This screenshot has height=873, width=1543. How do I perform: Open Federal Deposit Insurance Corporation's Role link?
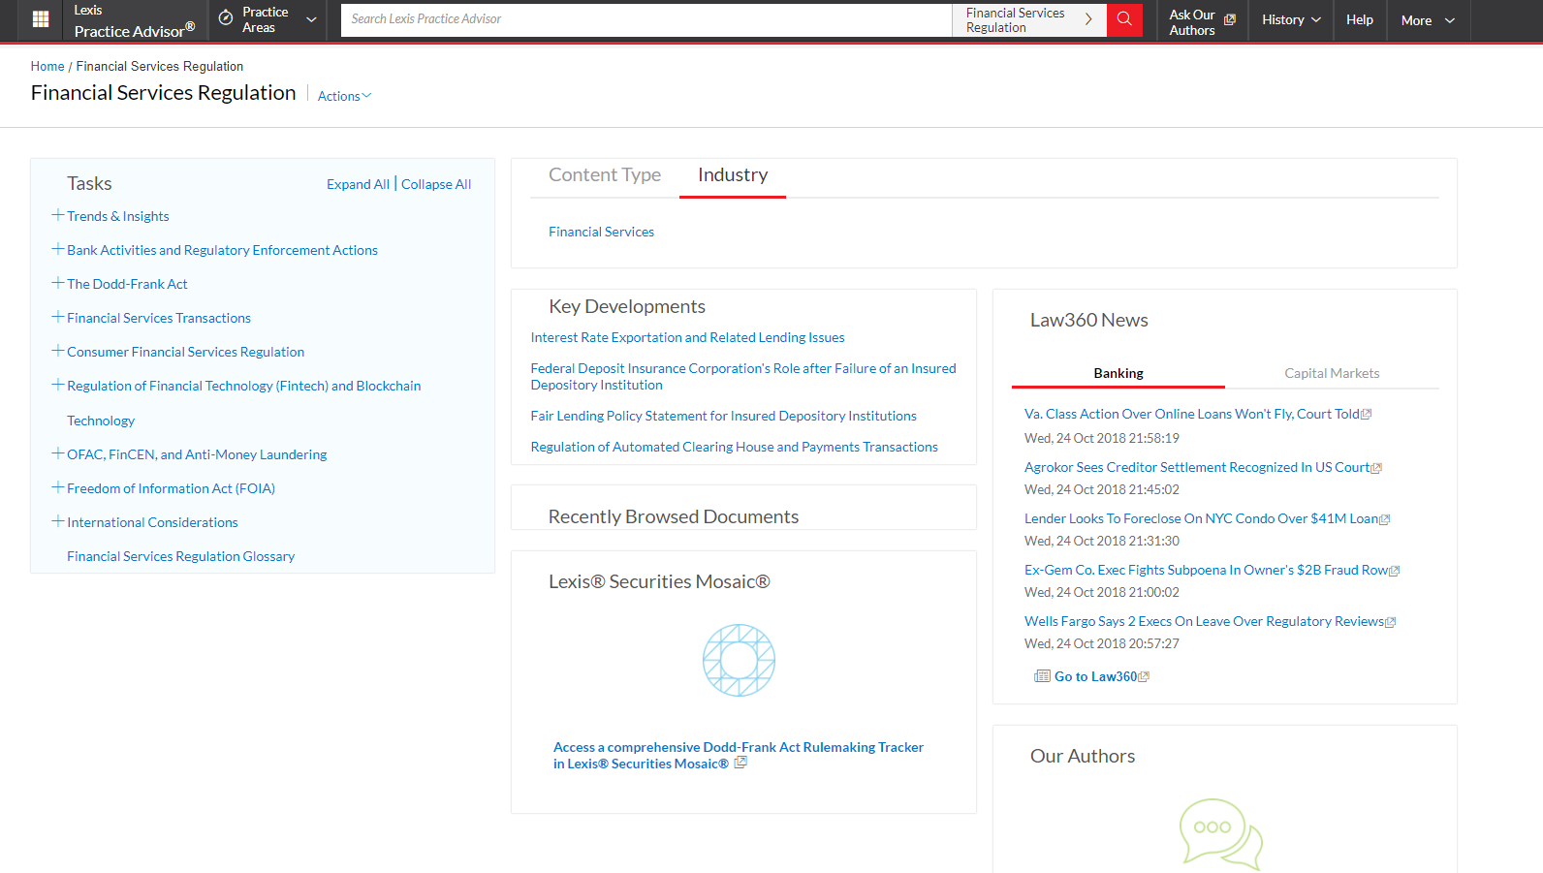click(x=743, y=376)
